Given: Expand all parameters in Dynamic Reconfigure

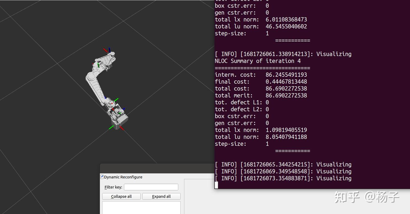Looking at the screenshot, I should 161,196.
